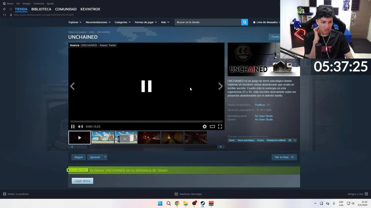Click the store search magnifier button

point(245,22)
